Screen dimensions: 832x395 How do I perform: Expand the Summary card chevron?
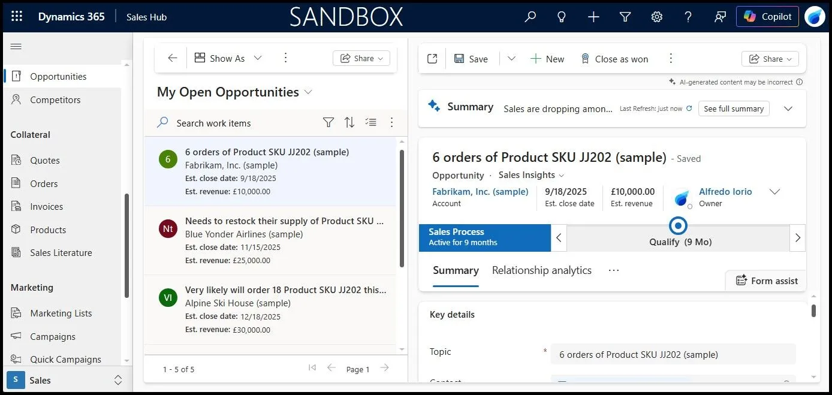click(x=788, y=108)
